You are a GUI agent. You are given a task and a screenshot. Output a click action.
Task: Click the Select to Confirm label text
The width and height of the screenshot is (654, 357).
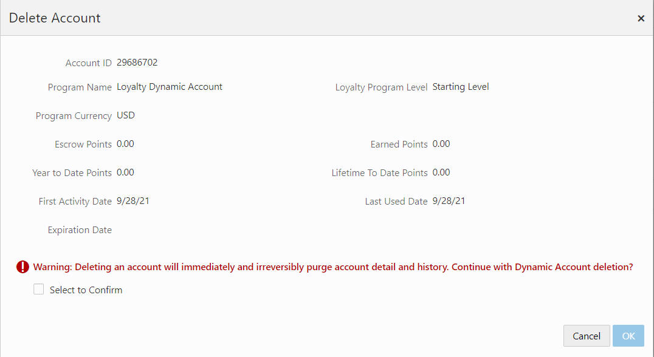pyautogui.click(x=86, y=290)
